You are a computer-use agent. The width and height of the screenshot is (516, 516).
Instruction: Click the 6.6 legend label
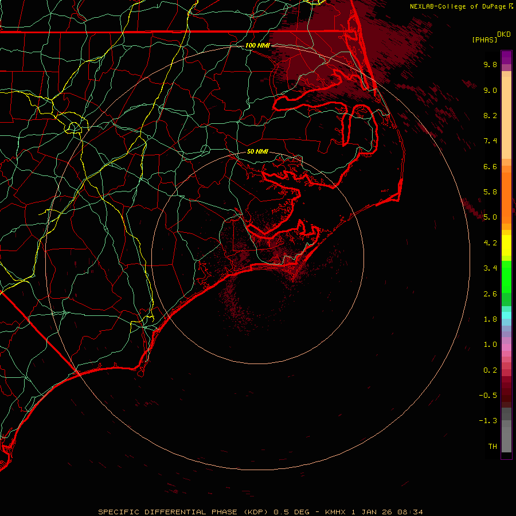[x=490, y=166]
